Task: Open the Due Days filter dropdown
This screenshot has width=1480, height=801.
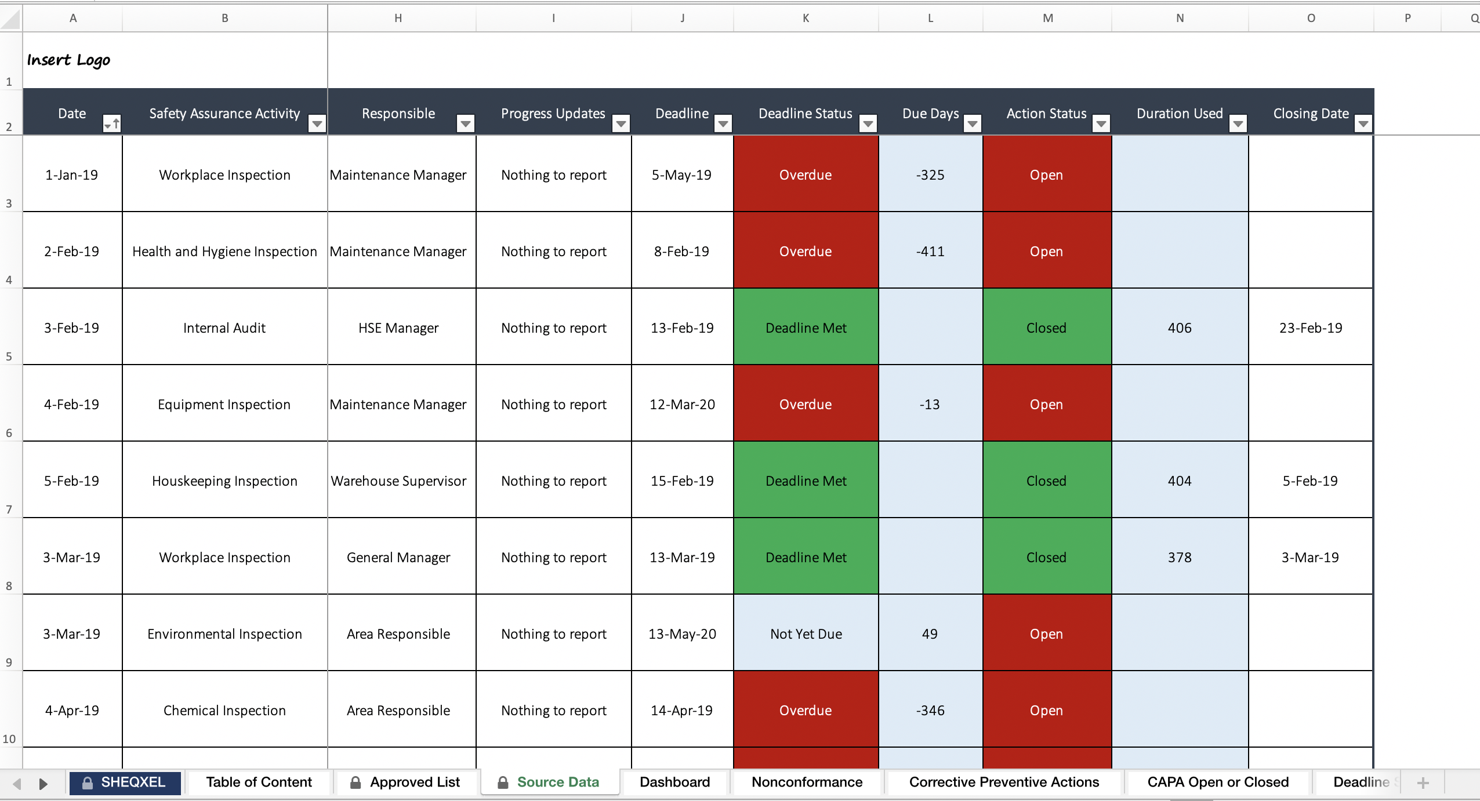Action: 972,123
